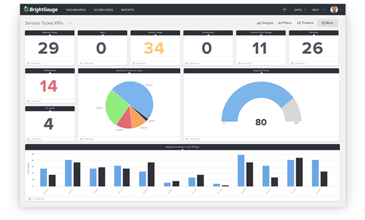Click the Avg CSat Score value 80
Viewport: 365px width, 220px height.
click(261, 122)
